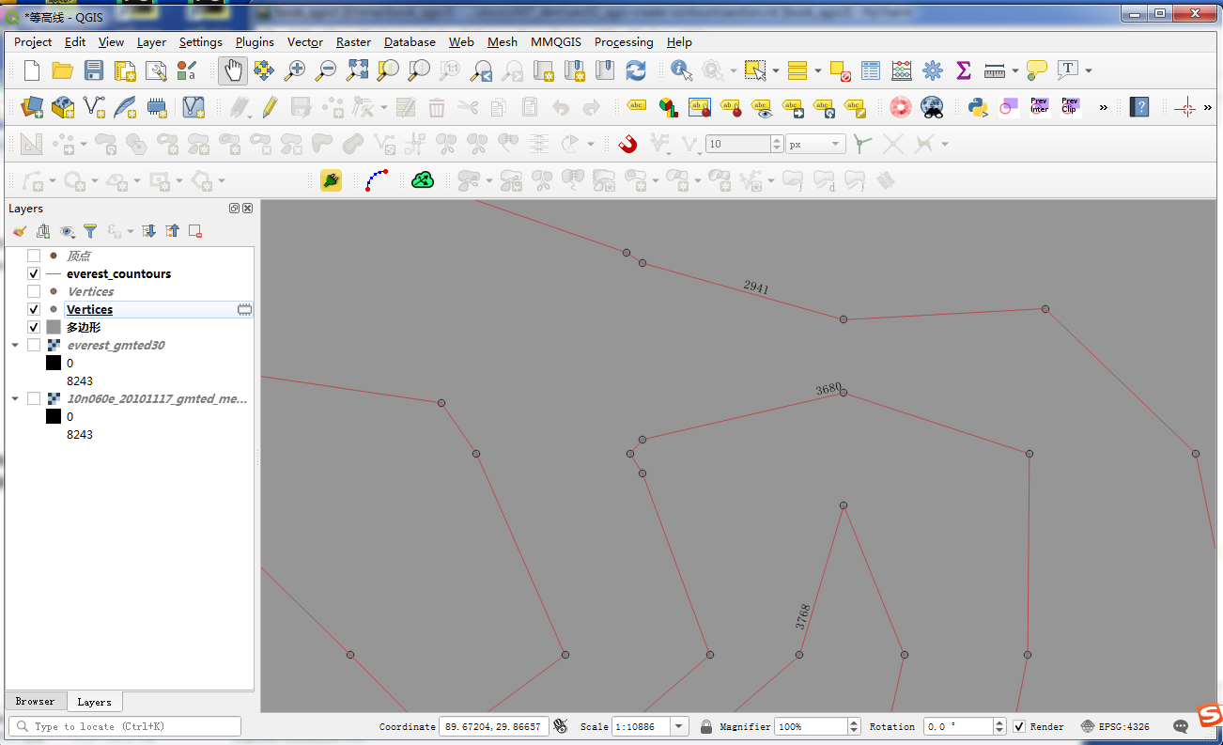
Task: Click the green plug plugin icon
Action: (330, 180)
